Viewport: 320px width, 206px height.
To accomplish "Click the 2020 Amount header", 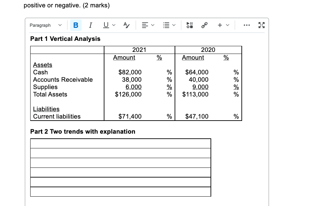I will click(193, 58).
